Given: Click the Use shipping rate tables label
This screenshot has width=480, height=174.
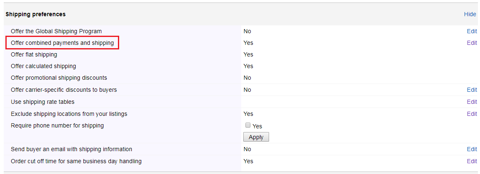Looking at the screenshot, I should (42, 102).
